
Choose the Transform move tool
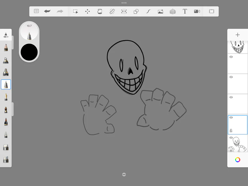point(87,11)
